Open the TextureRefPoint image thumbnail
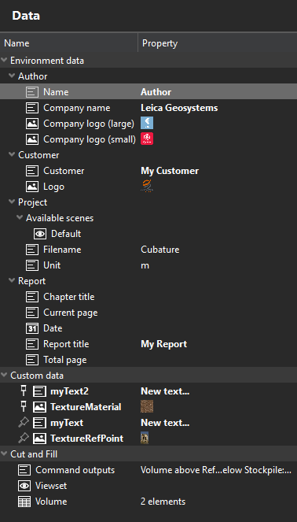Image resolution: width=297 pixels, height=522 pixels. point(145,438)
